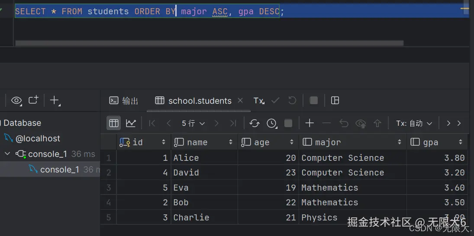The image size is (474, 236).
Task: Toggle the Tx transaction mode icon
Action: coord(258,101)
